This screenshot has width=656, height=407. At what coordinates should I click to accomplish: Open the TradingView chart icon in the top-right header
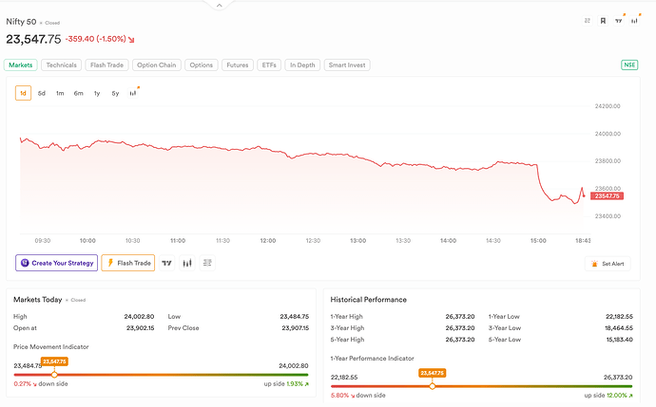tap(619, 21)
